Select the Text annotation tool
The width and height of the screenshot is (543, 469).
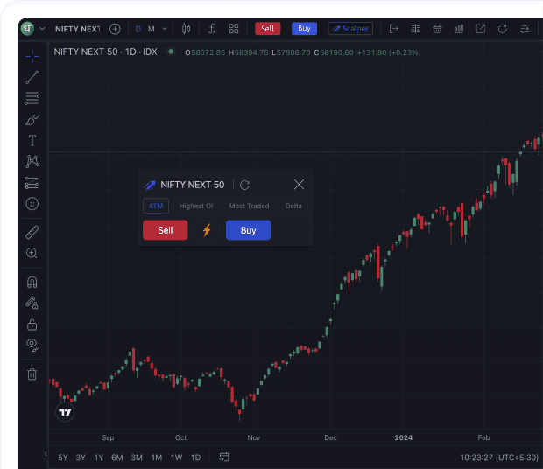coord(32,141)
